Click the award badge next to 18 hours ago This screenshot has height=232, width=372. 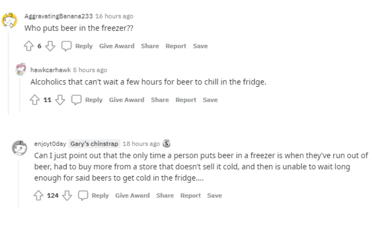tap(166, 143)
